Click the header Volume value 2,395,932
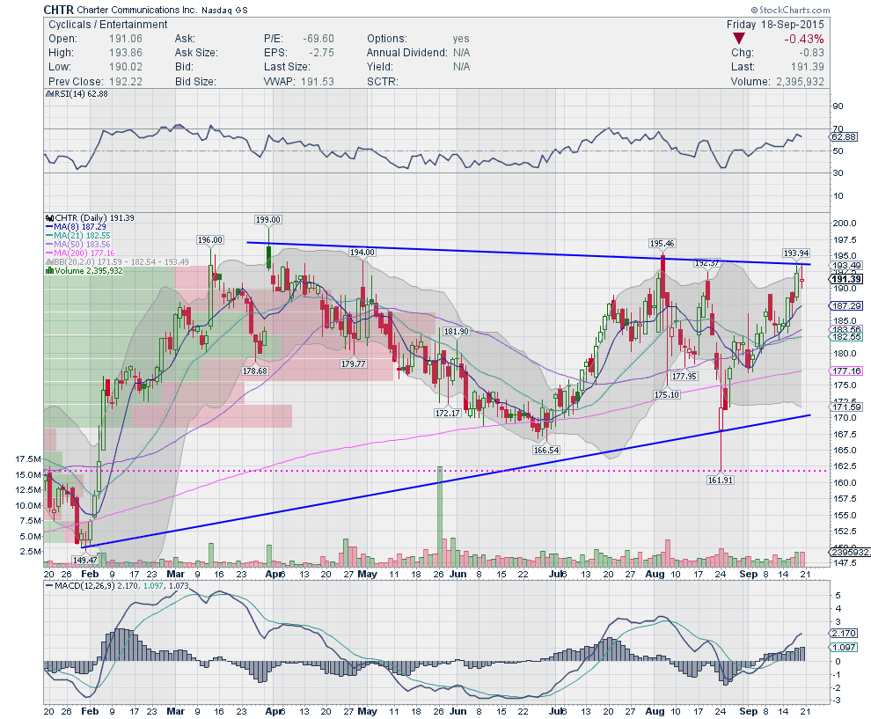 pyautogui.click(x=799, y=81)
